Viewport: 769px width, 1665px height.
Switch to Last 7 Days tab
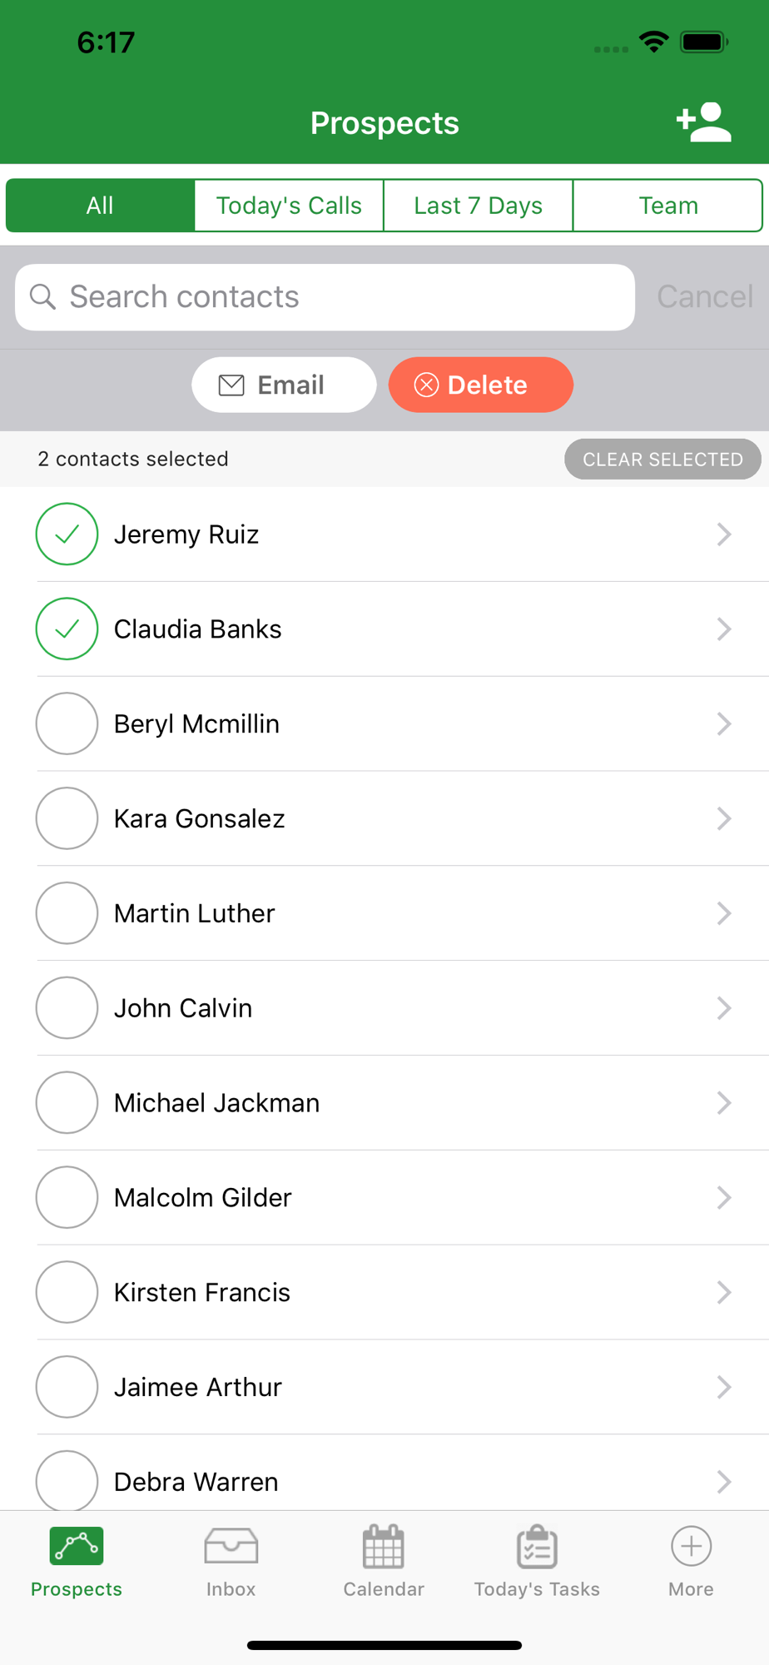(x=479, y=206)
